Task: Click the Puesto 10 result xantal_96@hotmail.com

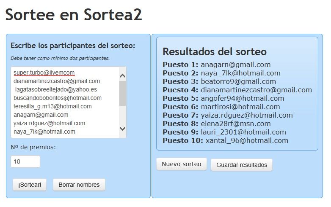Action: click(247, 140)
